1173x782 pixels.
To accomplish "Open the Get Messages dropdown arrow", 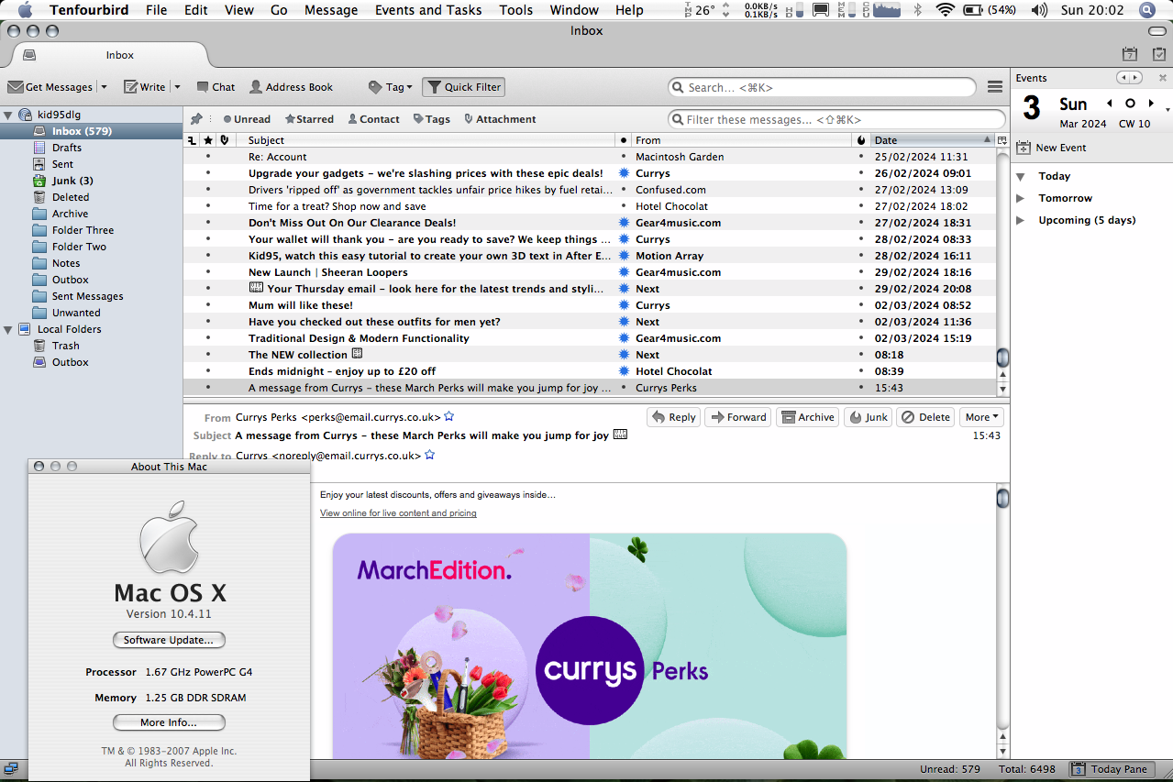I will [104, 87].
